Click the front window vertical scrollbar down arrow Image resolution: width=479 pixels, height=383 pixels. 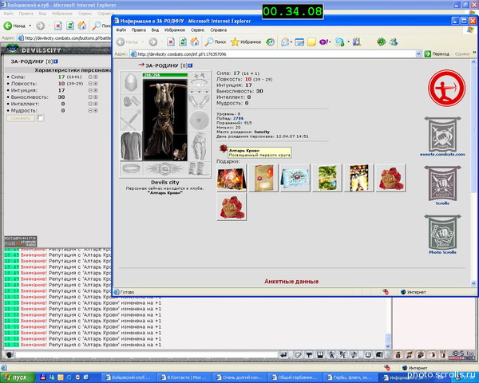point(473,283)
